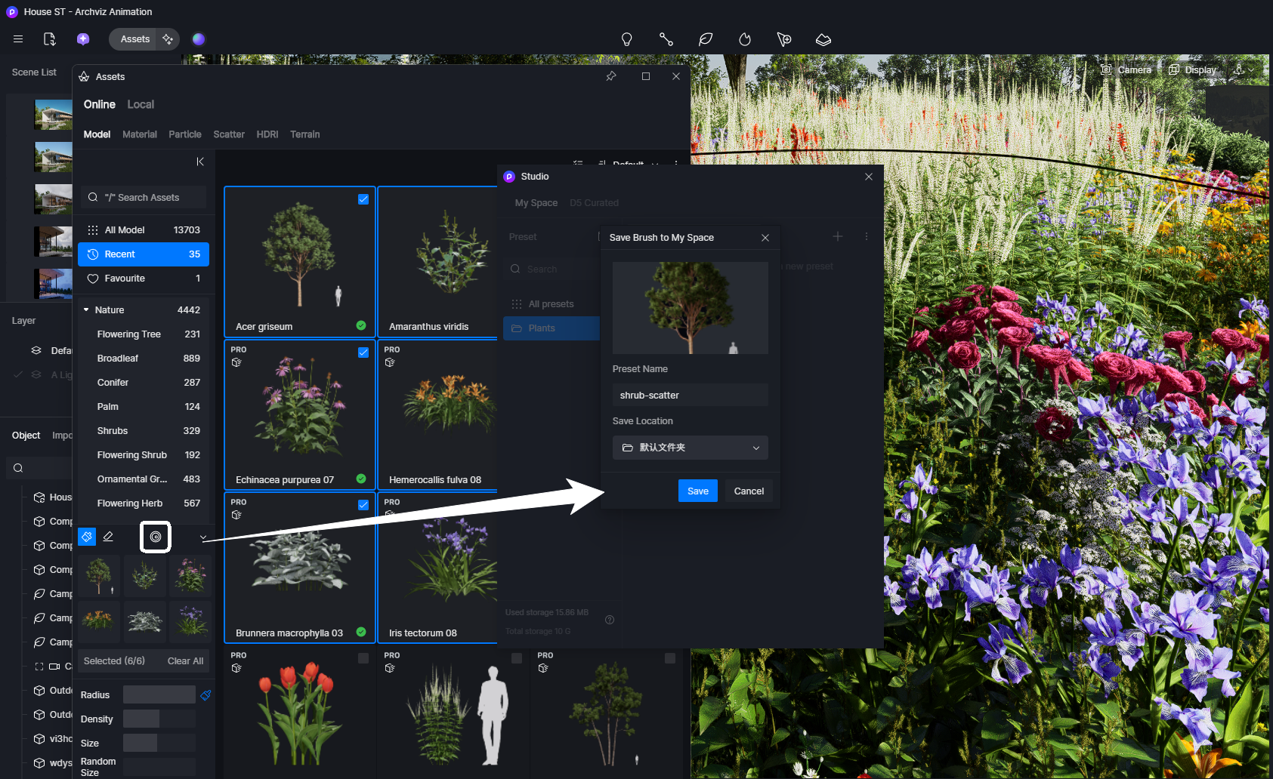Adjust the Size slider

click(159, 743)
